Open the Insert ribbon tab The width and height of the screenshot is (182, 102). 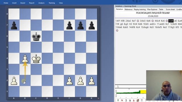coord(14,3)
